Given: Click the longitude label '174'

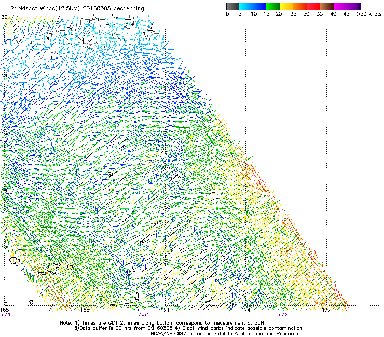Looking at the screenshot, I should (246, 310).
